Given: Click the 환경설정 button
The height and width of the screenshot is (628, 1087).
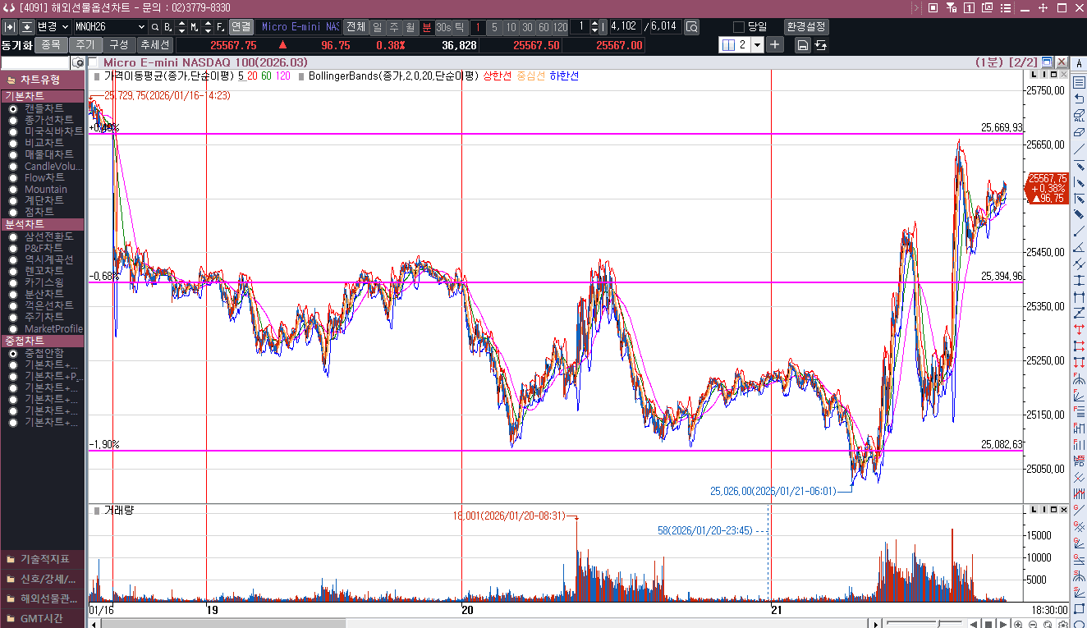Looking at the screenshot, I should click(805, 27).
